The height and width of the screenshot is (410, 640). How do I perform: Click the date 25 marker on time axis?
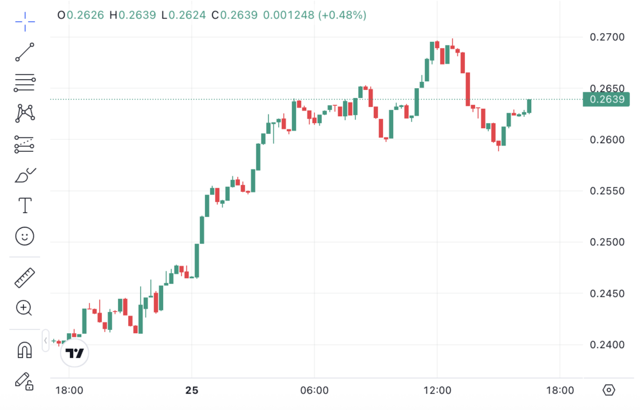[191, 391]
